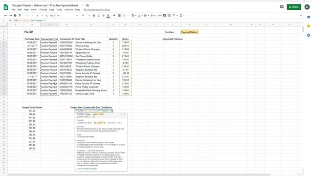The height and width of the screenshot is (176, 313).
Task: Open the fill color picker
Action: tap(114, 16)
